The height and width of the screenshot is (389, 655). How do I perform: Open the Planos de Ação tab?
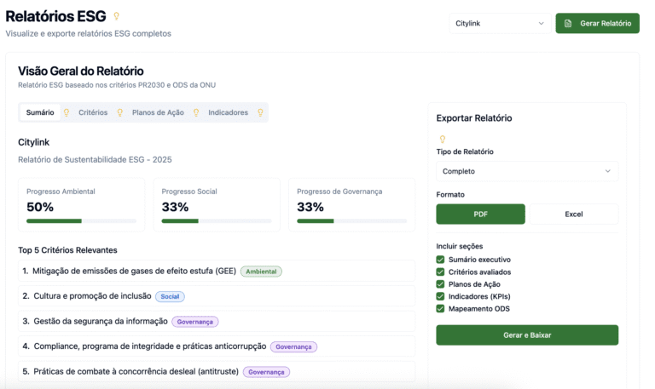(158, 112)
